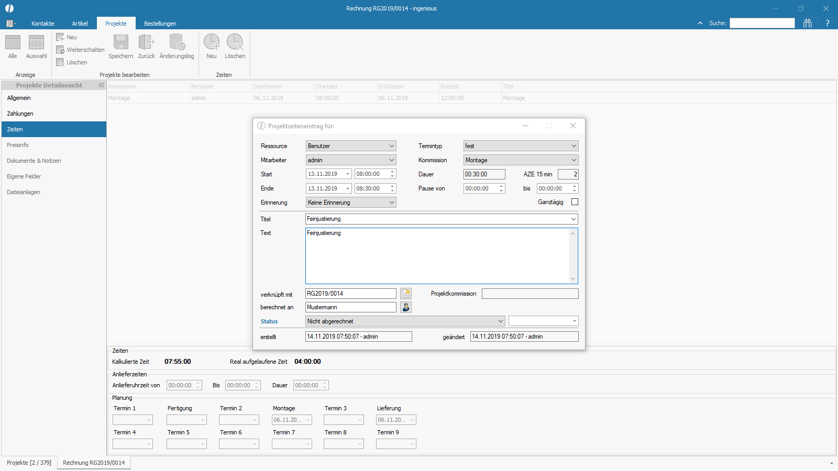Open the search binoculars icon
Viewport: 838px width, 471px height.
coord(808,23)
